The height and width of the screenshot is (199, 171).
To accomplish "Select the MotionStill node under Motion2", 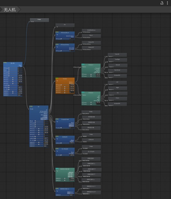I will [x=117, y=104].
